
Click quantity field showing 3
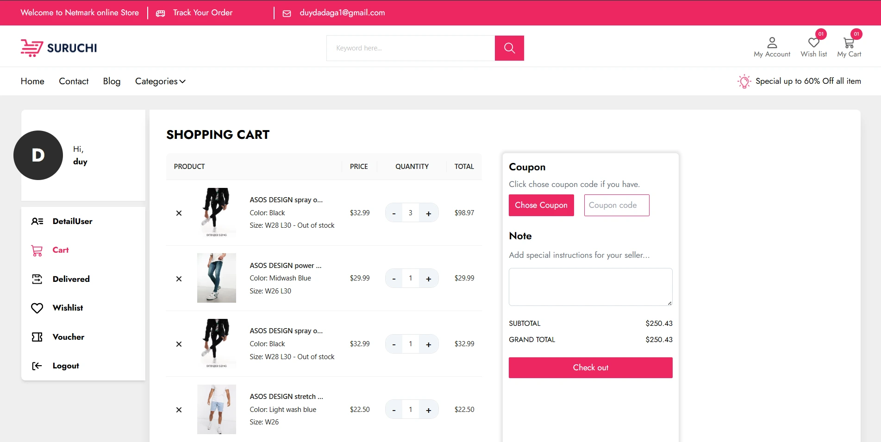[x=411, y=213]
